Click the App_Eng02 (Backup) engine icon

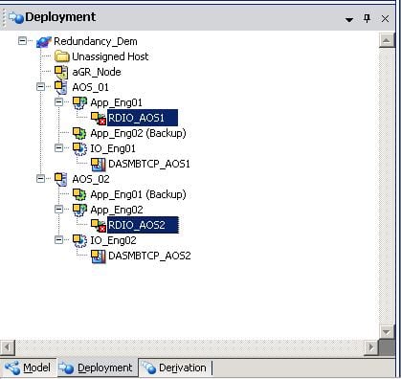coord(79,133)
